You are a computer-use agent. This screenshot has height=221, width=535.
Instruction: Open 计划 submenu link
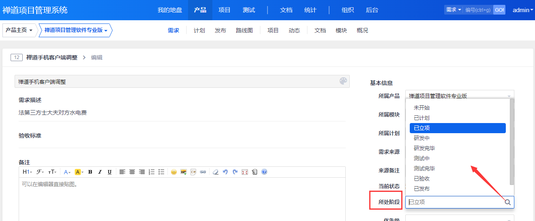point(199,30)
